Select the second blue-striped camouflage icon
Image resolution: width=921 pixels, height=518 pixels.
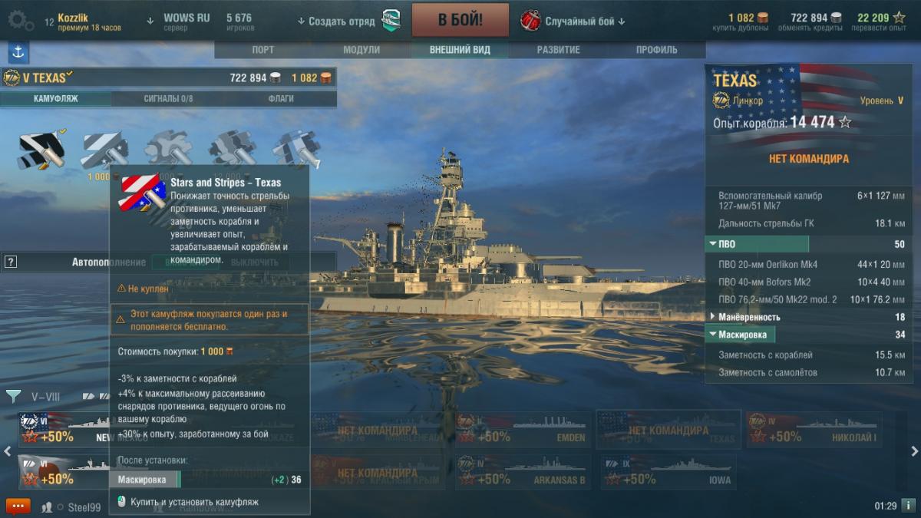tap(105, 150)
